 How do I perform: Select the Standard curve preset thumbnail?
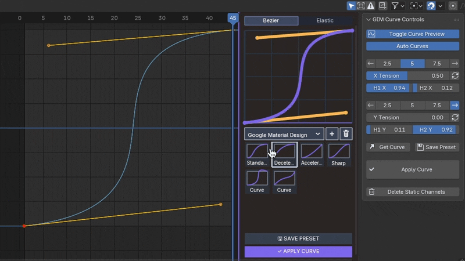click(x=257, y=154)
